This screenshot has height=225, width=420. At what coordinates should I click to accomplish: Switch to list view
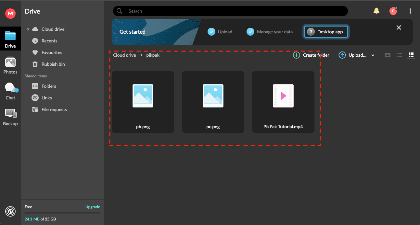pyautogui.click(x=400, y=55)
